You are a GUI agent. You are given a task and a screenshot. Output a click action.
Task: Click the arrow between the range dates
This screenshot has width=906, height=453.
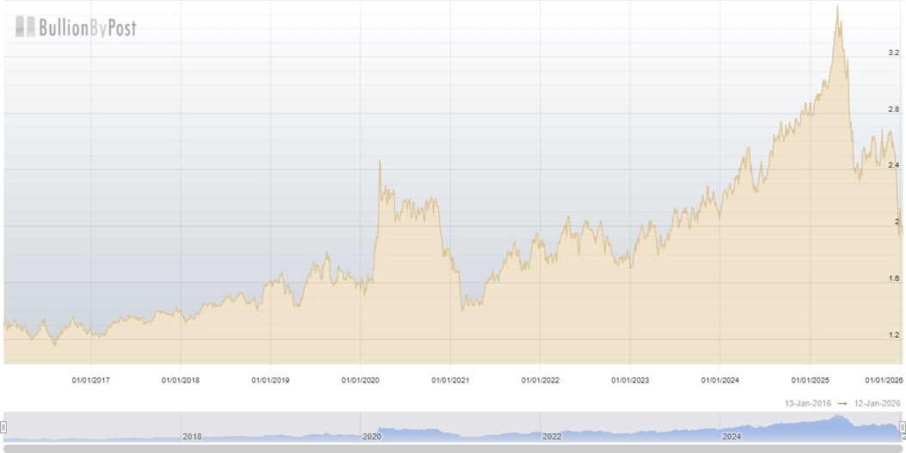(x=842, y=403)
